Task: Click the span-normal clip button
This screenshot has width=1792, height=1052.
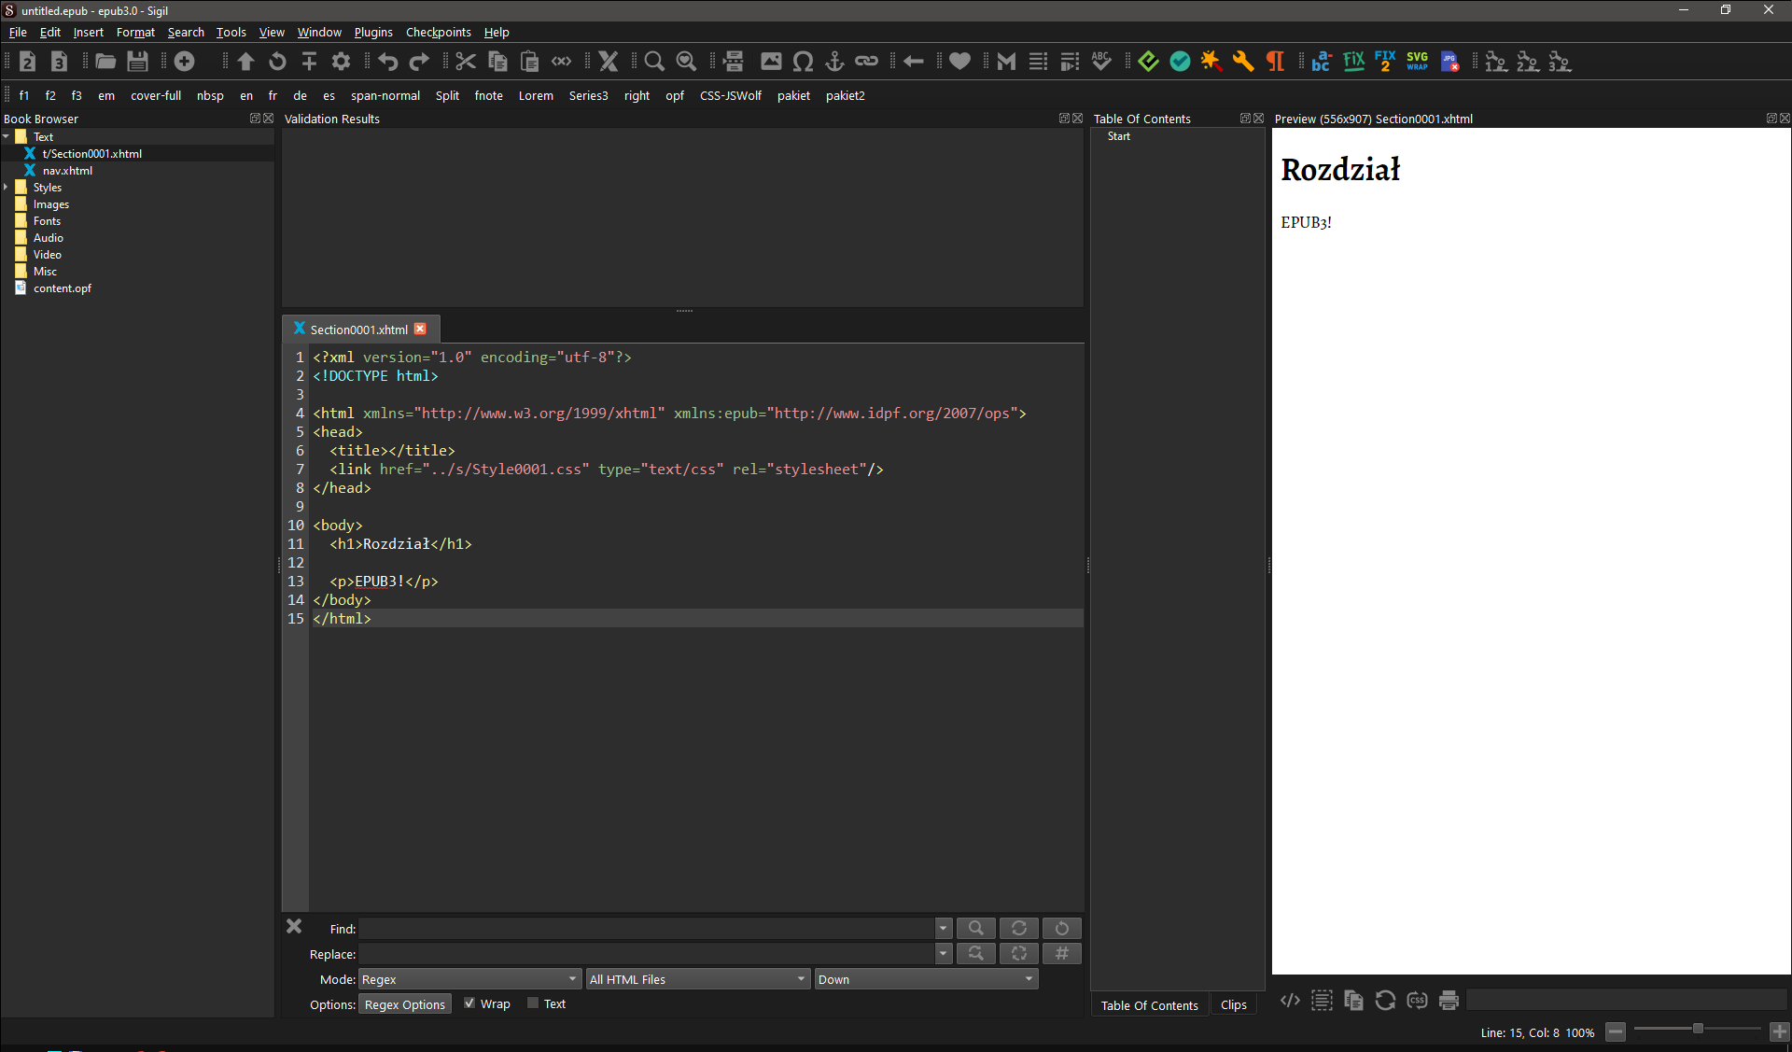Action: 385,95
